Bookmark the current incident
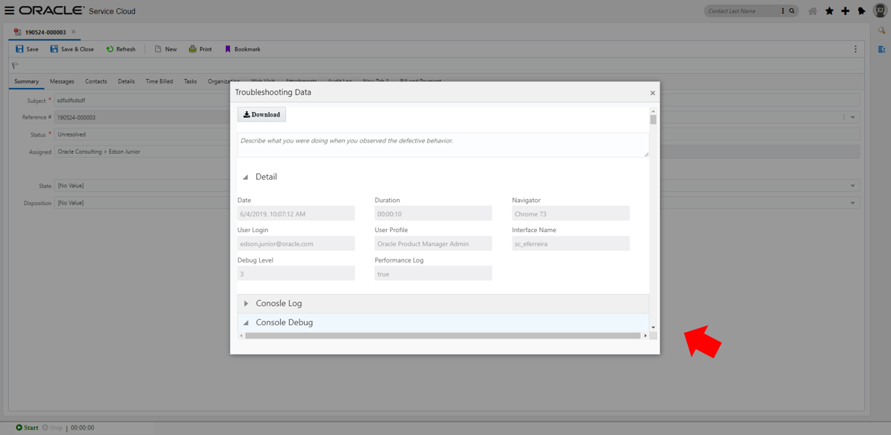 coord(243,49)
